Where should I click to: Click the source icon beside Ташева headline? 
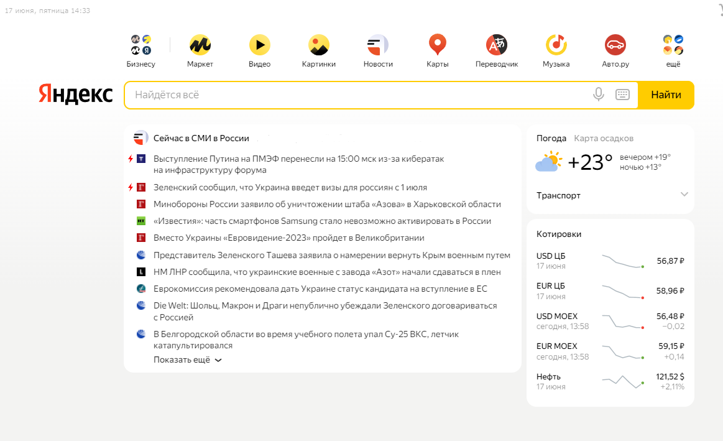[x=141, y=254]
